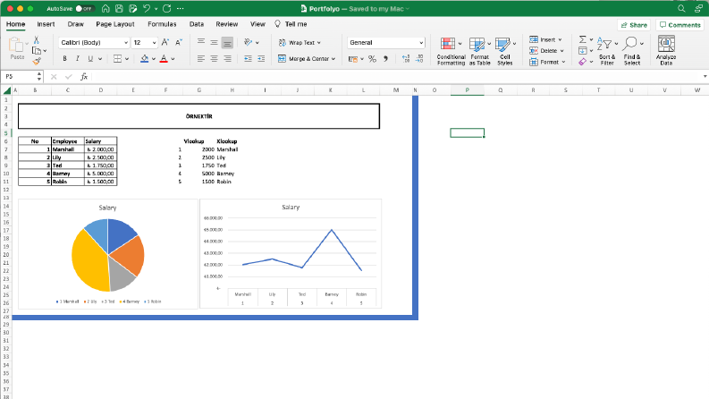This screenshot has height=399, width=709.
Task: Switch to the Page Layout tab
Action: pyautogui.click(x=114, y=24)
